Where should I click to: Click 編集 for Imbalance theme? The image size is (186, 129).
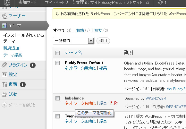tap(103, 103)
